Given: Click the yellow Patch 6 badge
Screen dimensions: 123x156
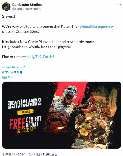Looking at the screenshot, I should pos(26,112).
